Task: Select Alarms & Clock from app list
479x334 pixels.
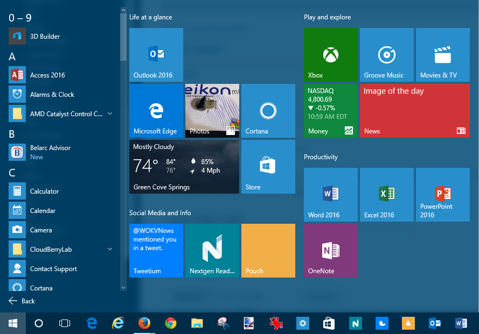Action: point(52,95)
